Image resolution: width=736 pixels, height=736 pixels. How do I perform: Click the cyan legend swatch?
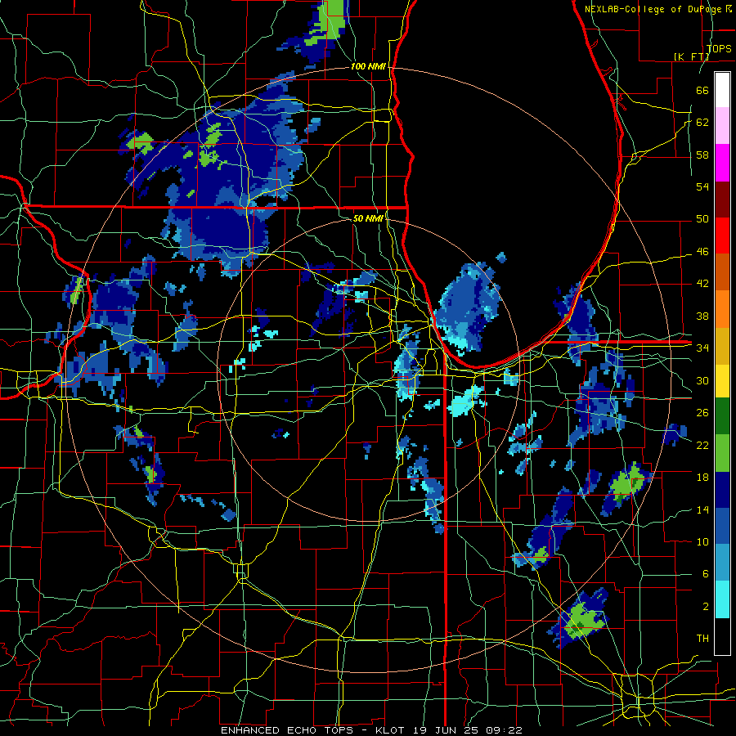coord(722,599)
